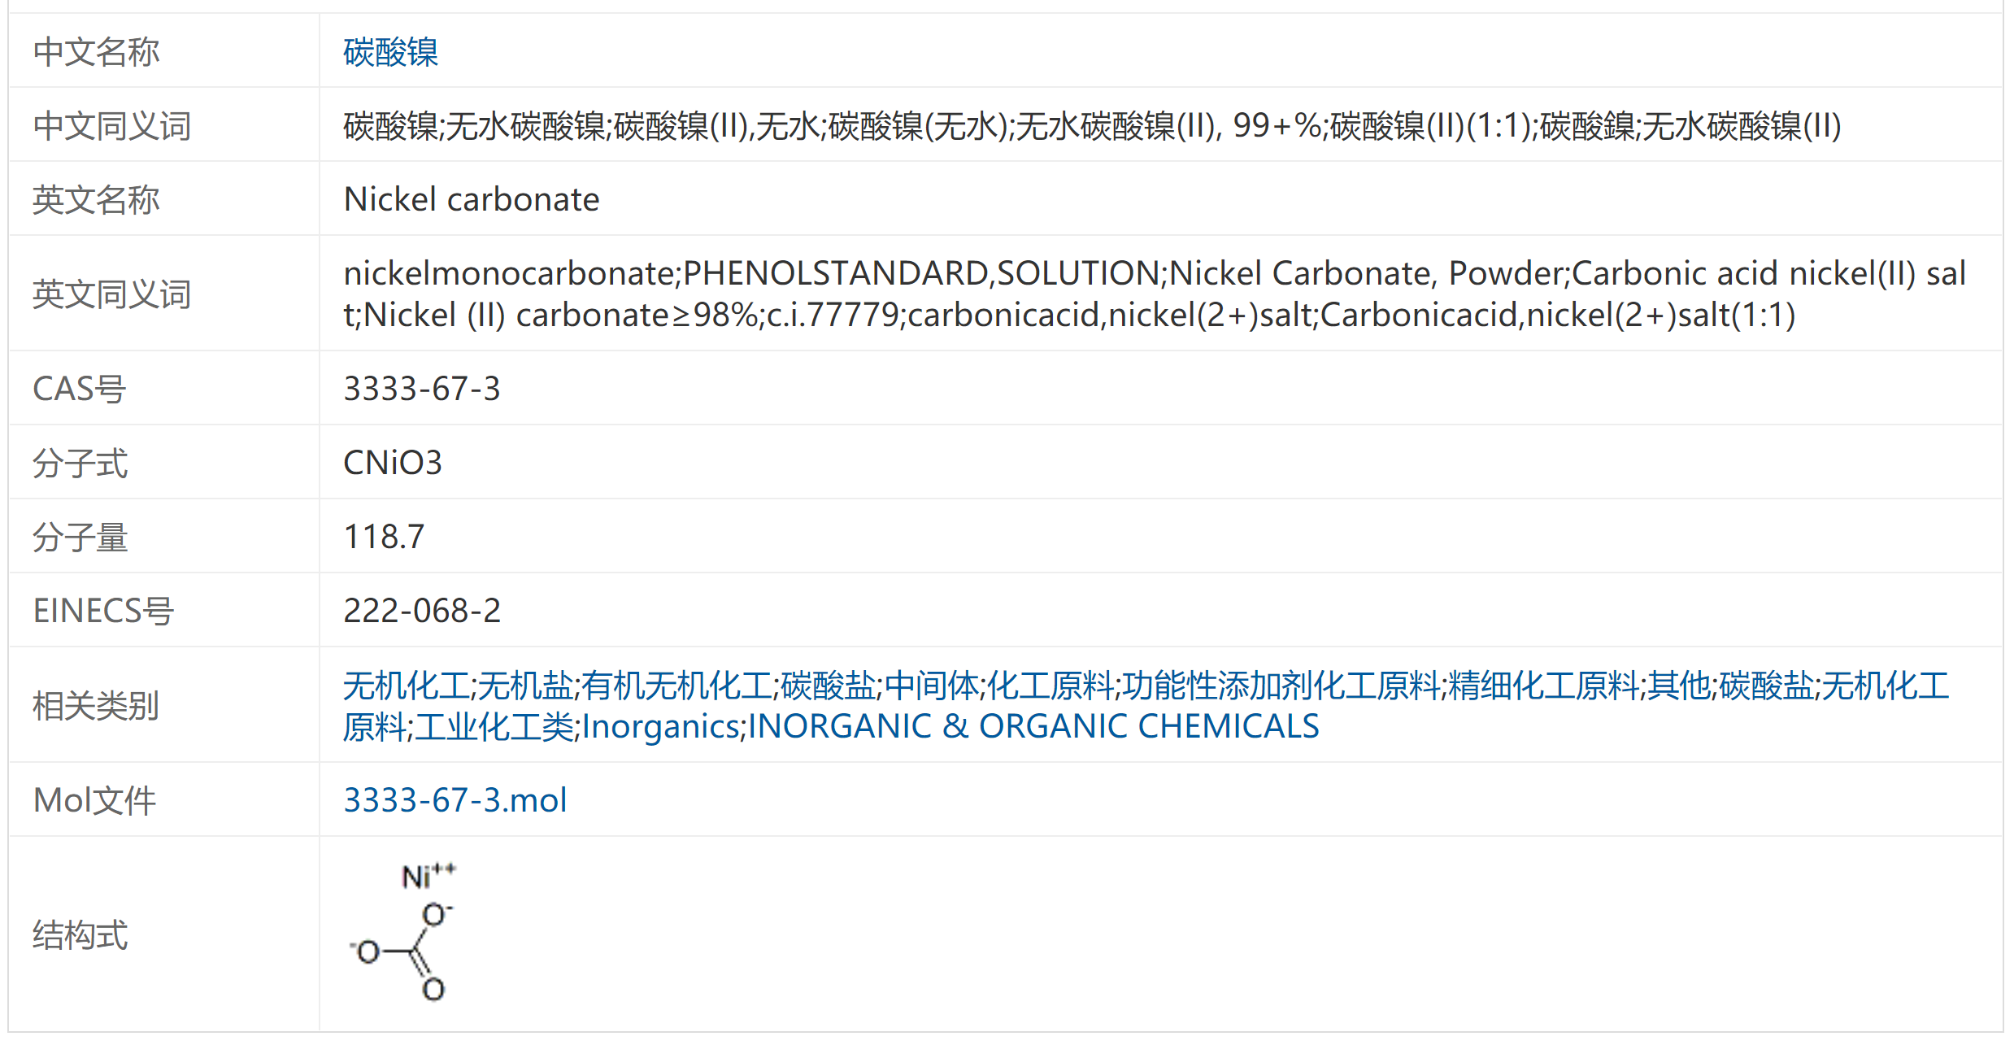
Task: Click the 有机无机化工 category link
Action: 676,686
